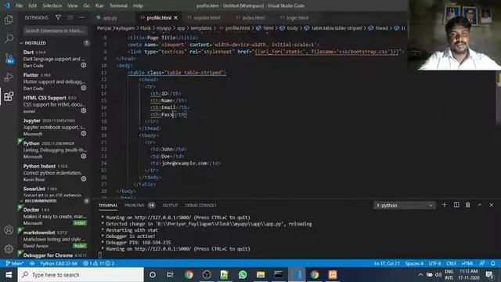Install the Docker extension
Image resolution: width=501 pixels, height=282 pixels.
point(80,222)
